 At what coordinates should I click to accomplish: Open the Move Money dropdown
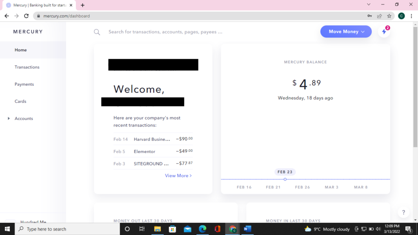pyautogui.click(x=346, y=31)
